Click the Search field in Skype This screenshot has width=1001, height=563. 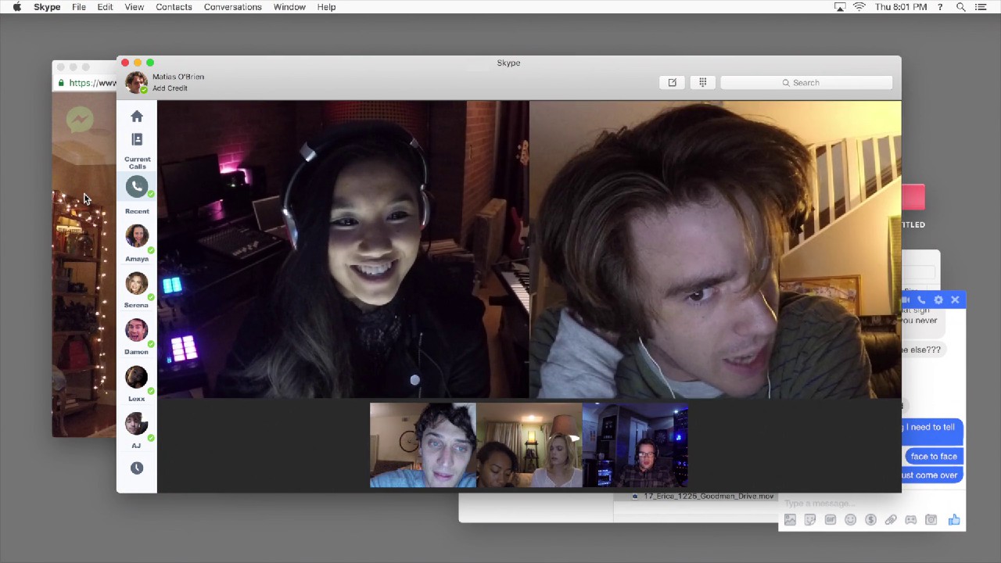point(806,82)
